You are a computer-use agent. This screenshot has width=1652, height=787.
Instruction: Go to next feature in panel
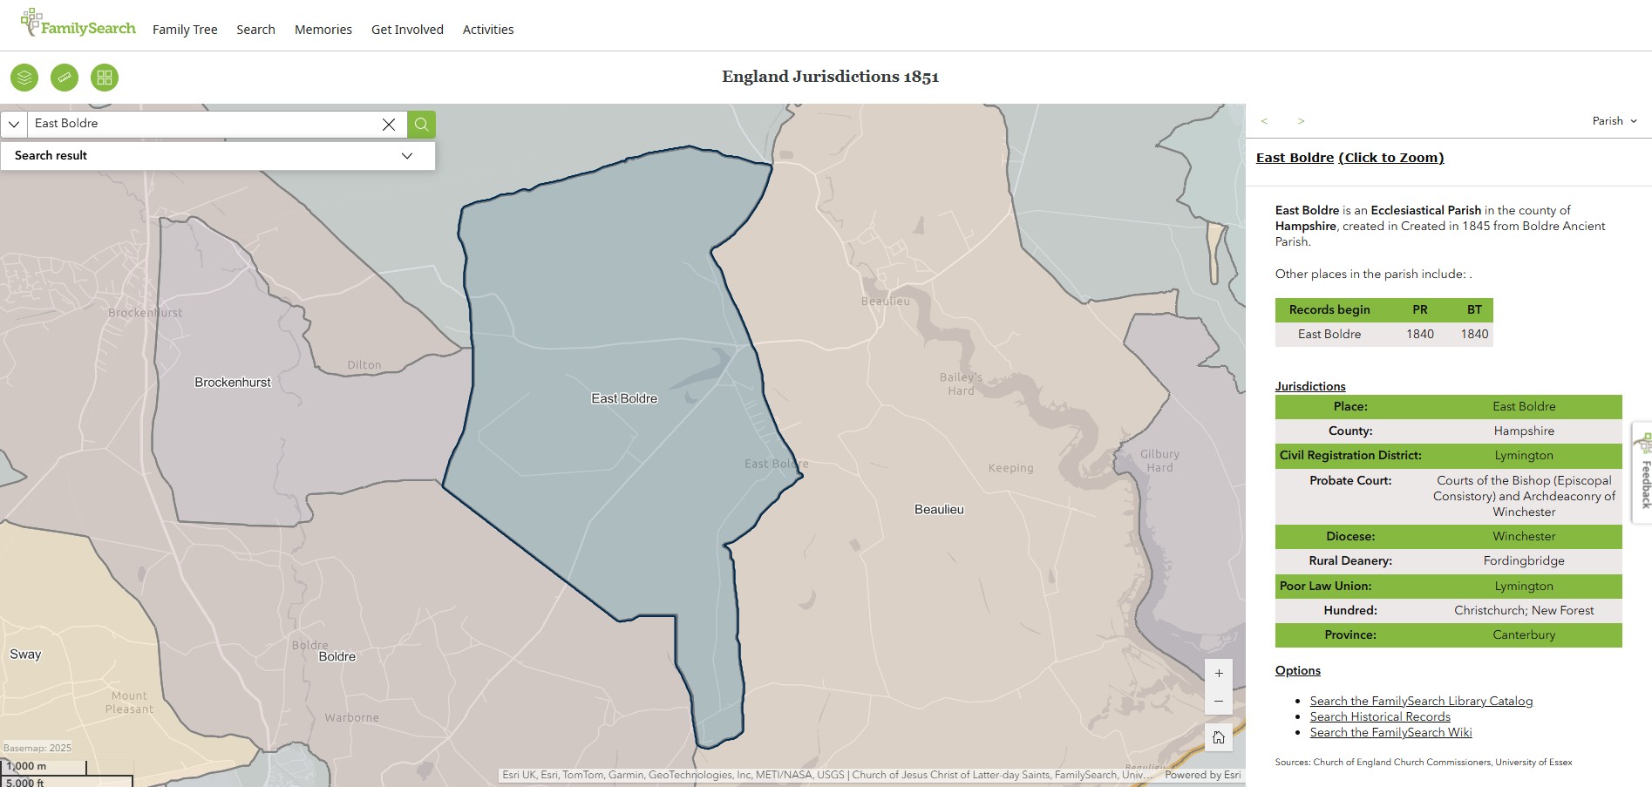pos(1301,121)
